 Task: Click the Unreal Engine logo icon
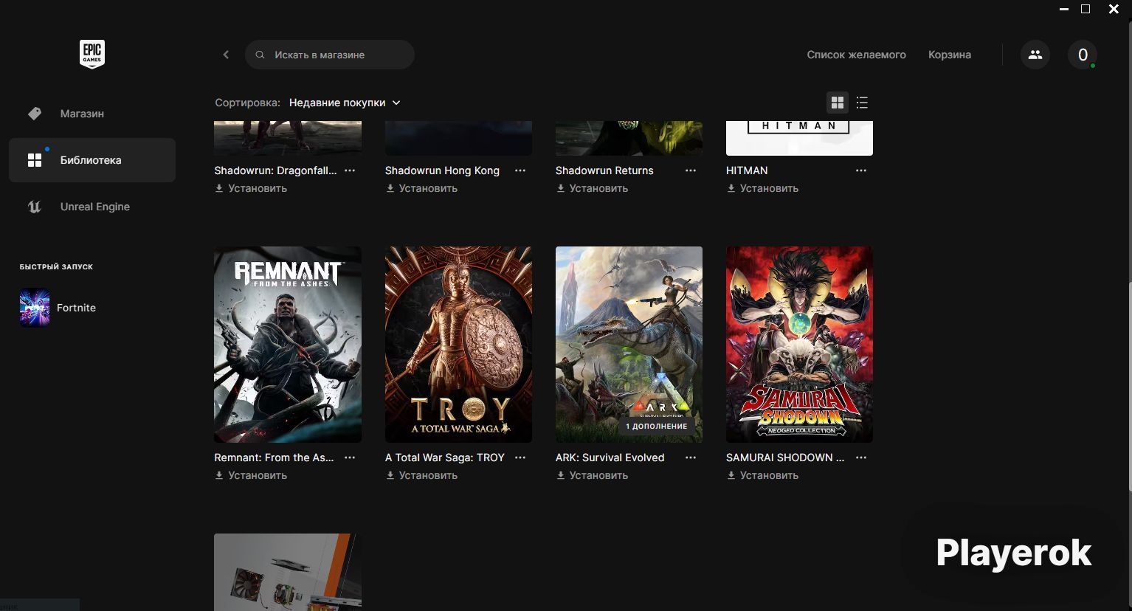coord(35,207)
